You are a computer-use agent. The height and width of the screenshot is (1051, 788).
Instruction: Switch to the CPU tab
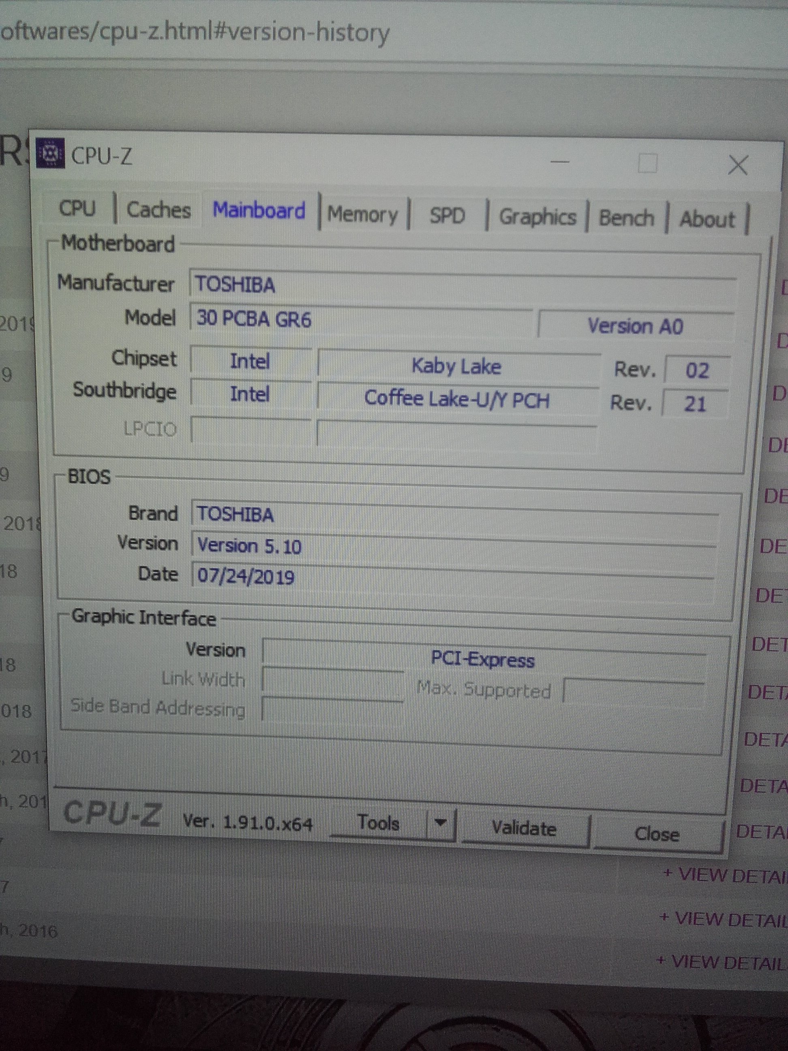(77, 208)
